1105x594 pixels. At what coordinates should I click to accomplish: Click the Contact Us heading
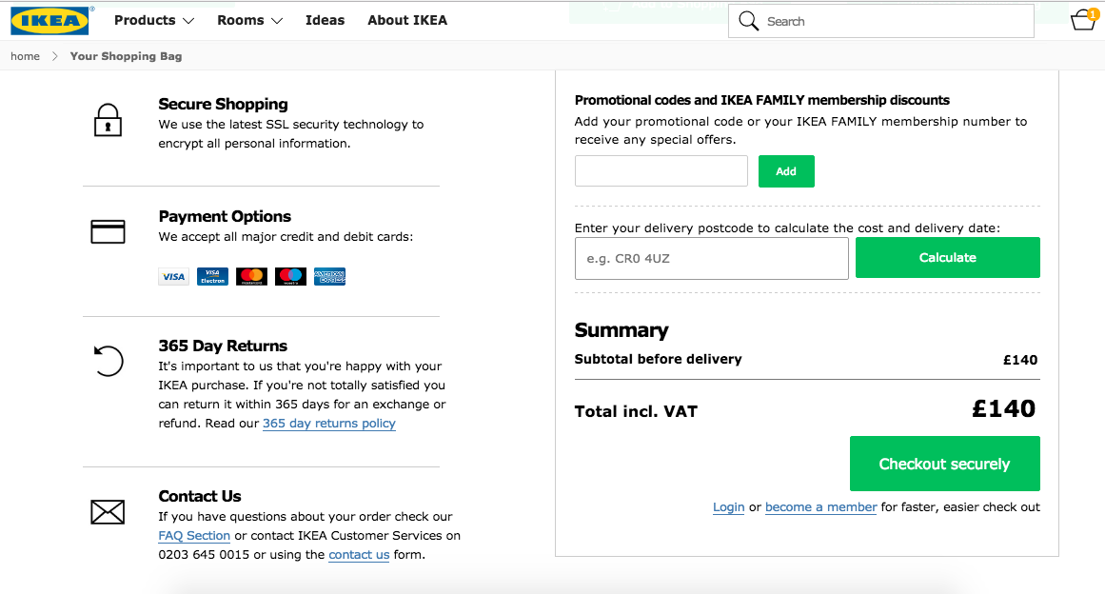[x=200, y=496]
